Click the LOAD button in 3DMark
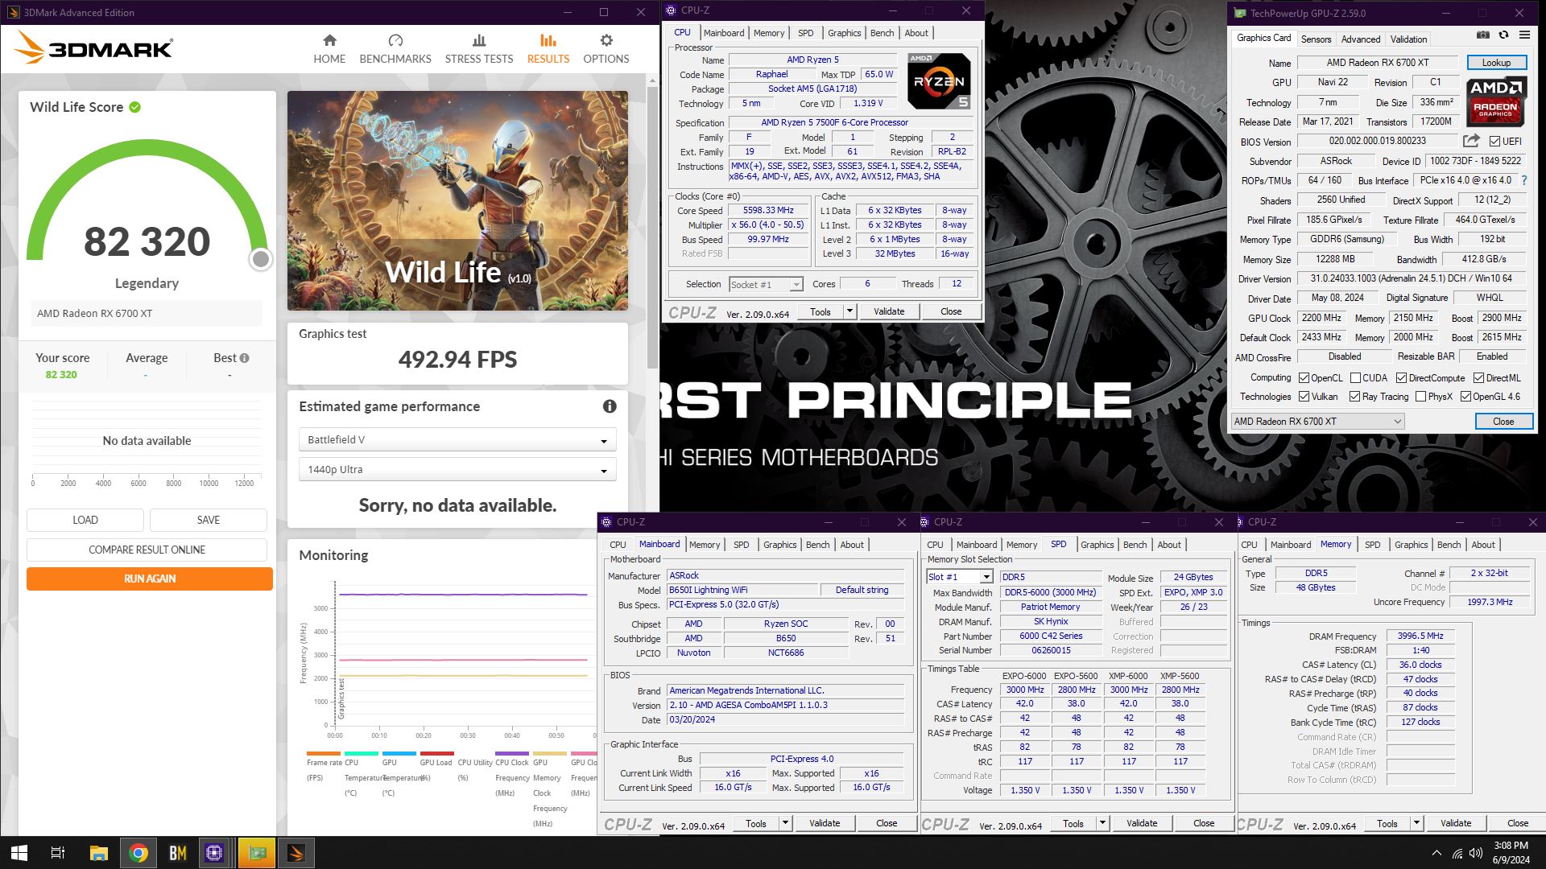 (85, 520)
